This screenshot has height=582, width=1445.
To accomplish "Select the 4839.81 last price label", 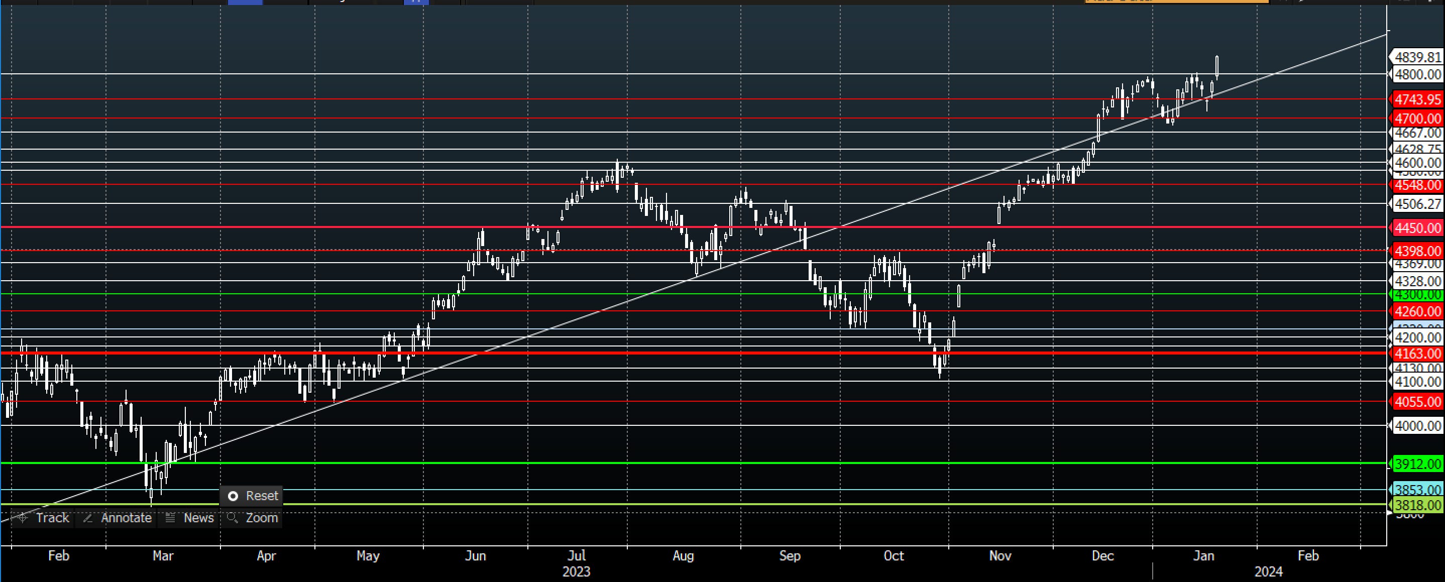I will point(1417,57).
